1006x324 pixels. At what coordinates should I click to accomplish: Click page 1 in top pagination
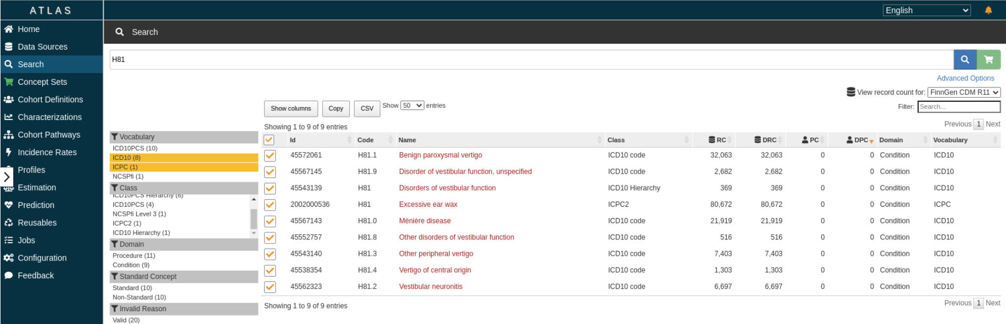click(978, 124)
